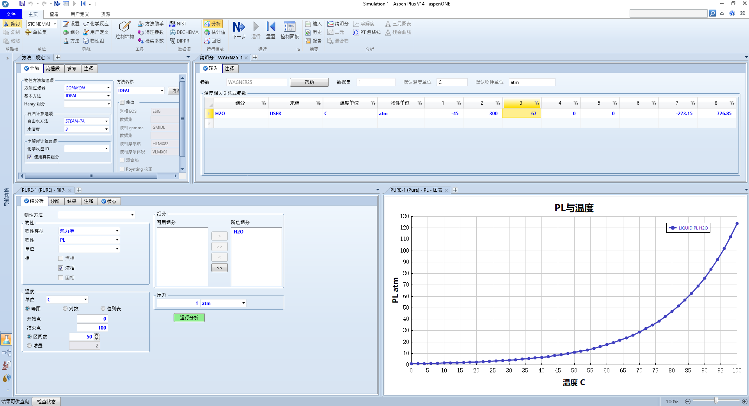Click the search magnifier icon at top right

coord(712,13)
